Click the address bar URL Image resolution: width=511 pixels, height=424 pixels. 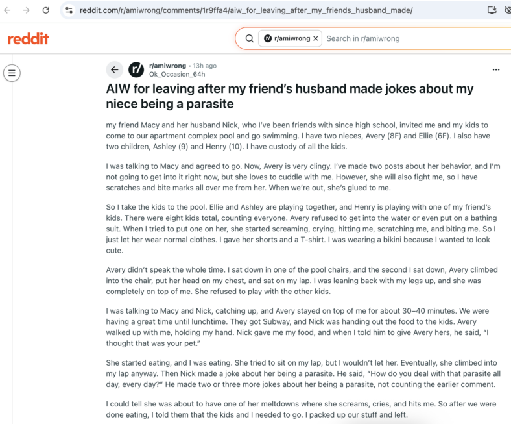[x=246, y=10]
